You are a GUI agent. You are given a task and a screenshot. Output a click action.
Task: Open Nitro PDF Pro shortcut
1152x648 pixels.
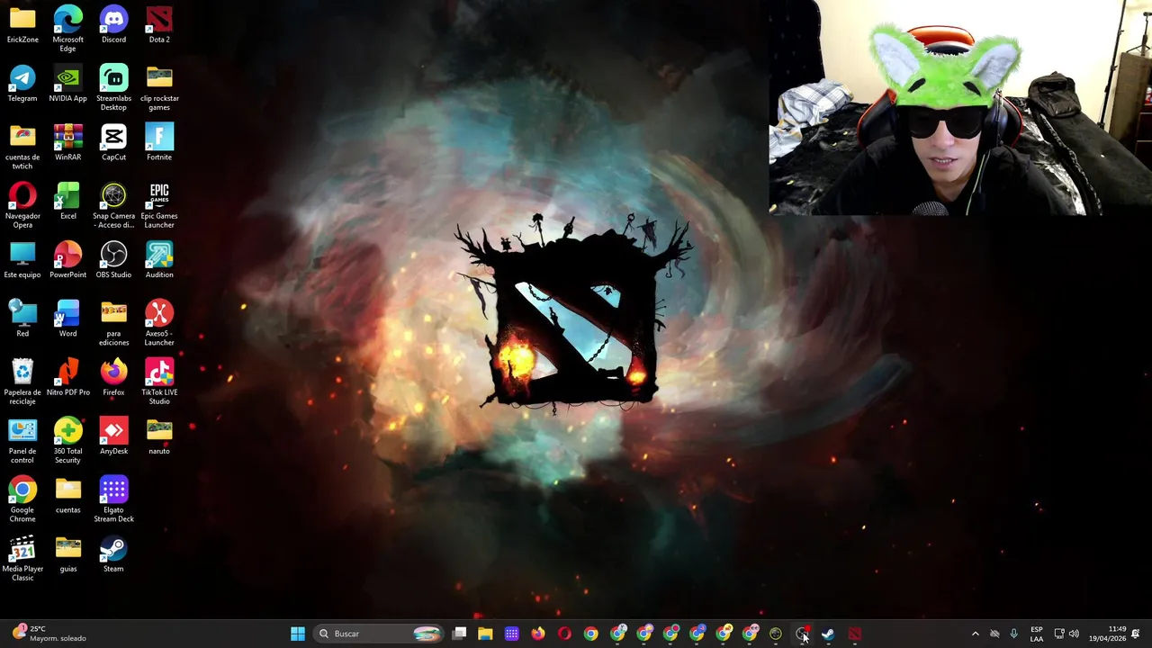tap(67, 377)
